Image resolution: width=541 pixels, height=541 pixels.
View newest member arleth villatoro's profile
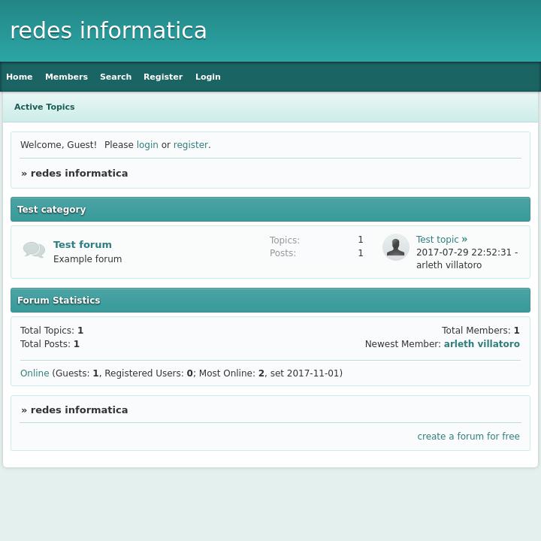(482, 344)
